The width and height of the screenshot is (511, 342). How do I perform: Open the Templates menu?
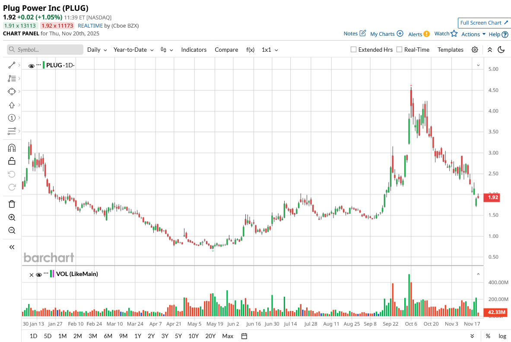[451, 50]
